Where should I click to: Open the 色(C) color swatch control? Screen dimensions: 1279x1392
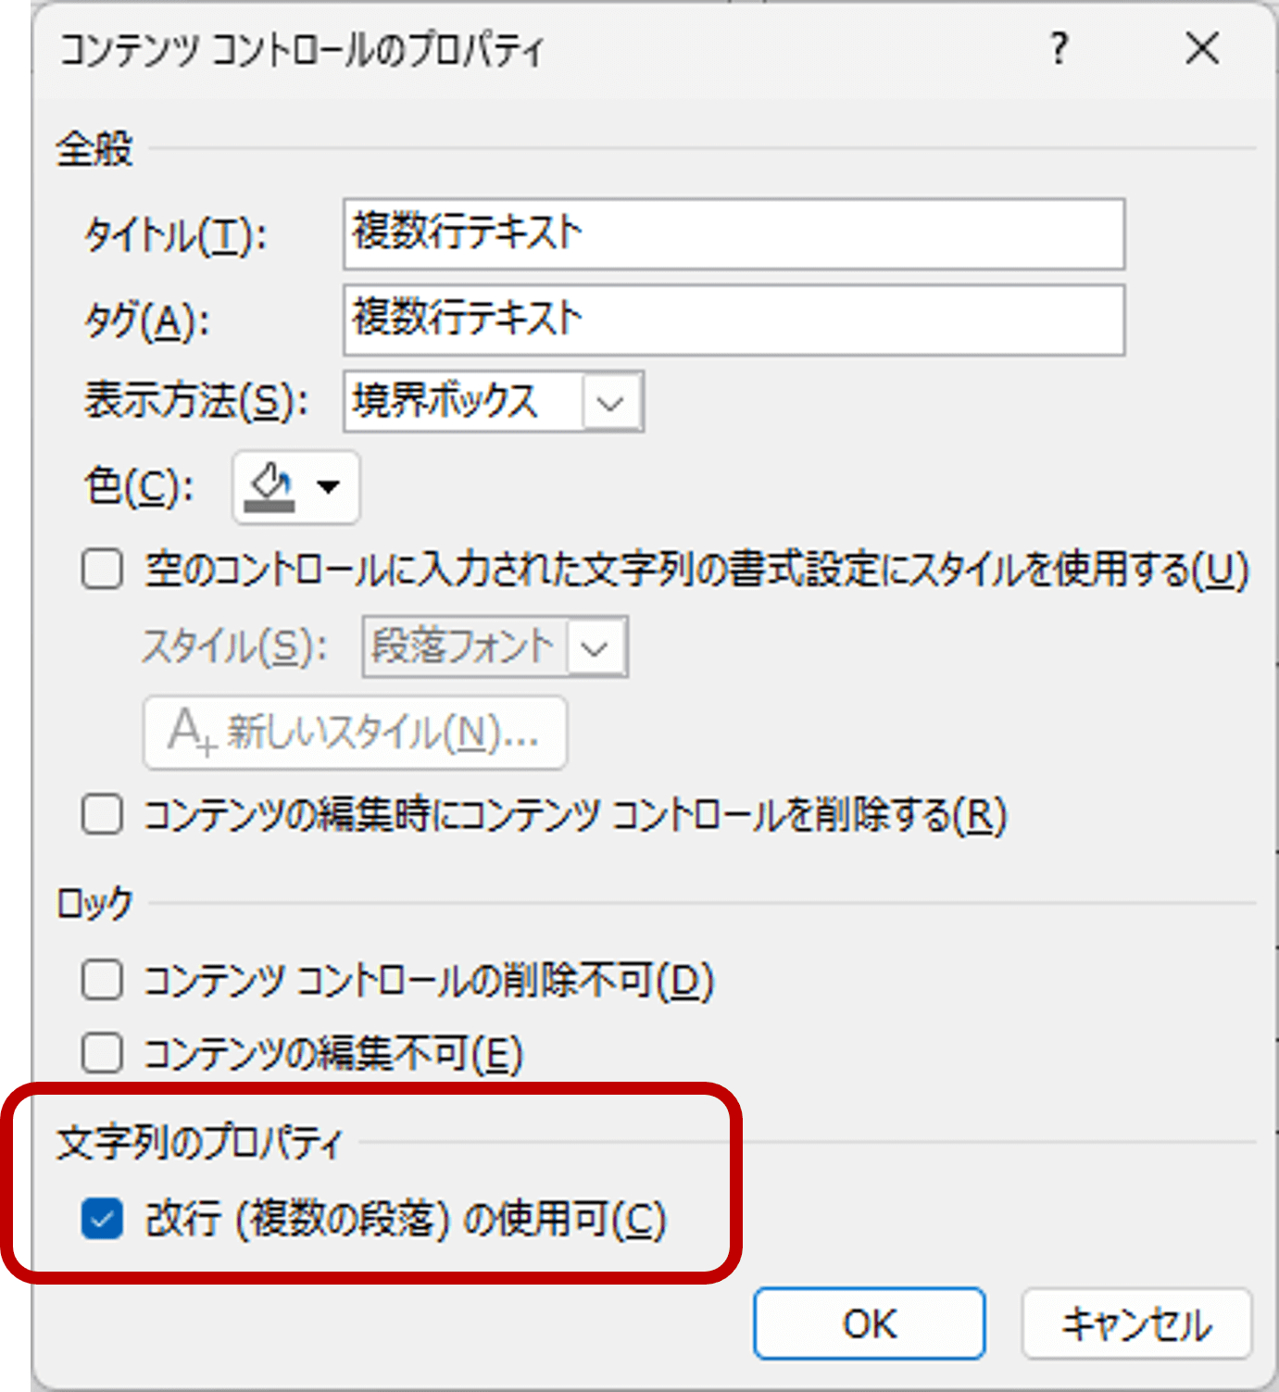pos(295,488)
